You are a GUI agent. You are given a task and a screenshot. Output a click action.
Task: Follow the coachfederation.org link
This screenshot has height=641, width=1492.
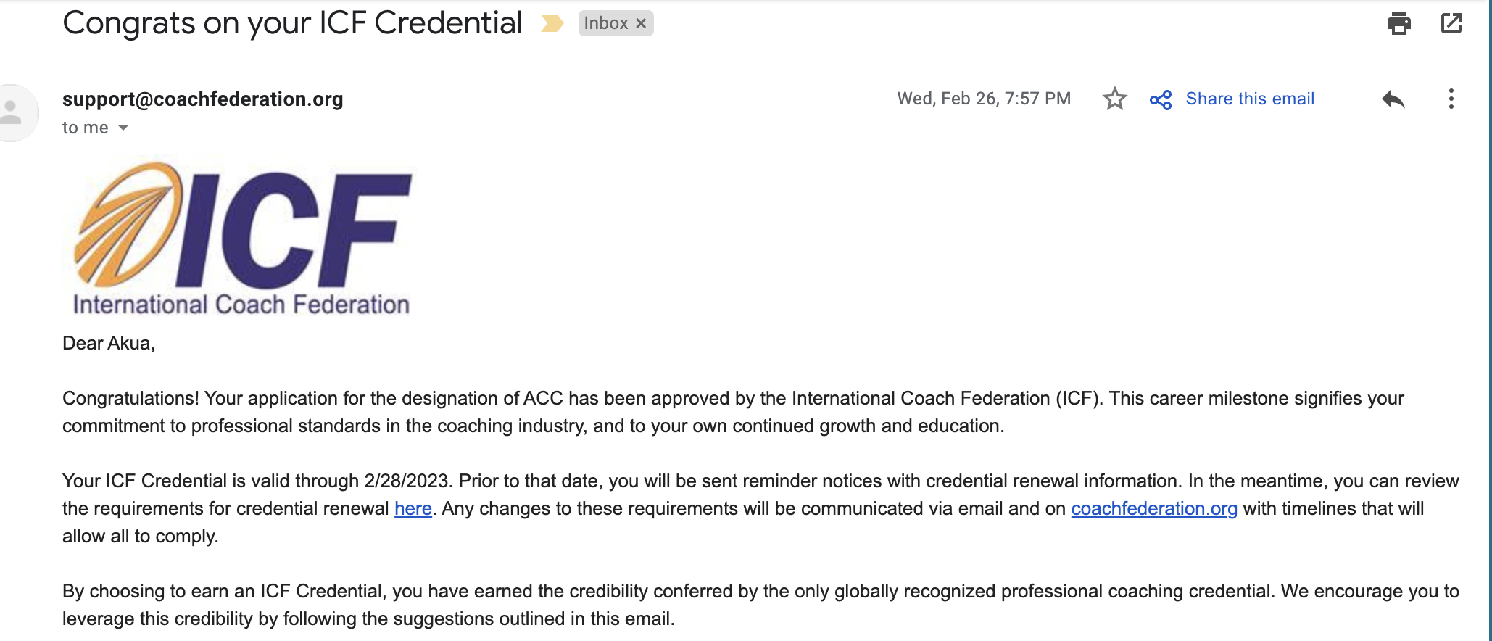(x=1154, y=508)
